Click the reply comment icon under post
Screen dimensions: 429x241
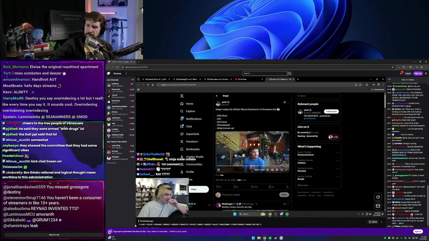tap(218, 187)
